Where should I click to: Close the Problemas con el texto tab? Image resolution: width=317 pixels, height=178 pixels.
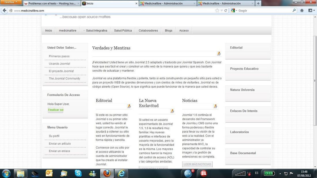point(78,3)
